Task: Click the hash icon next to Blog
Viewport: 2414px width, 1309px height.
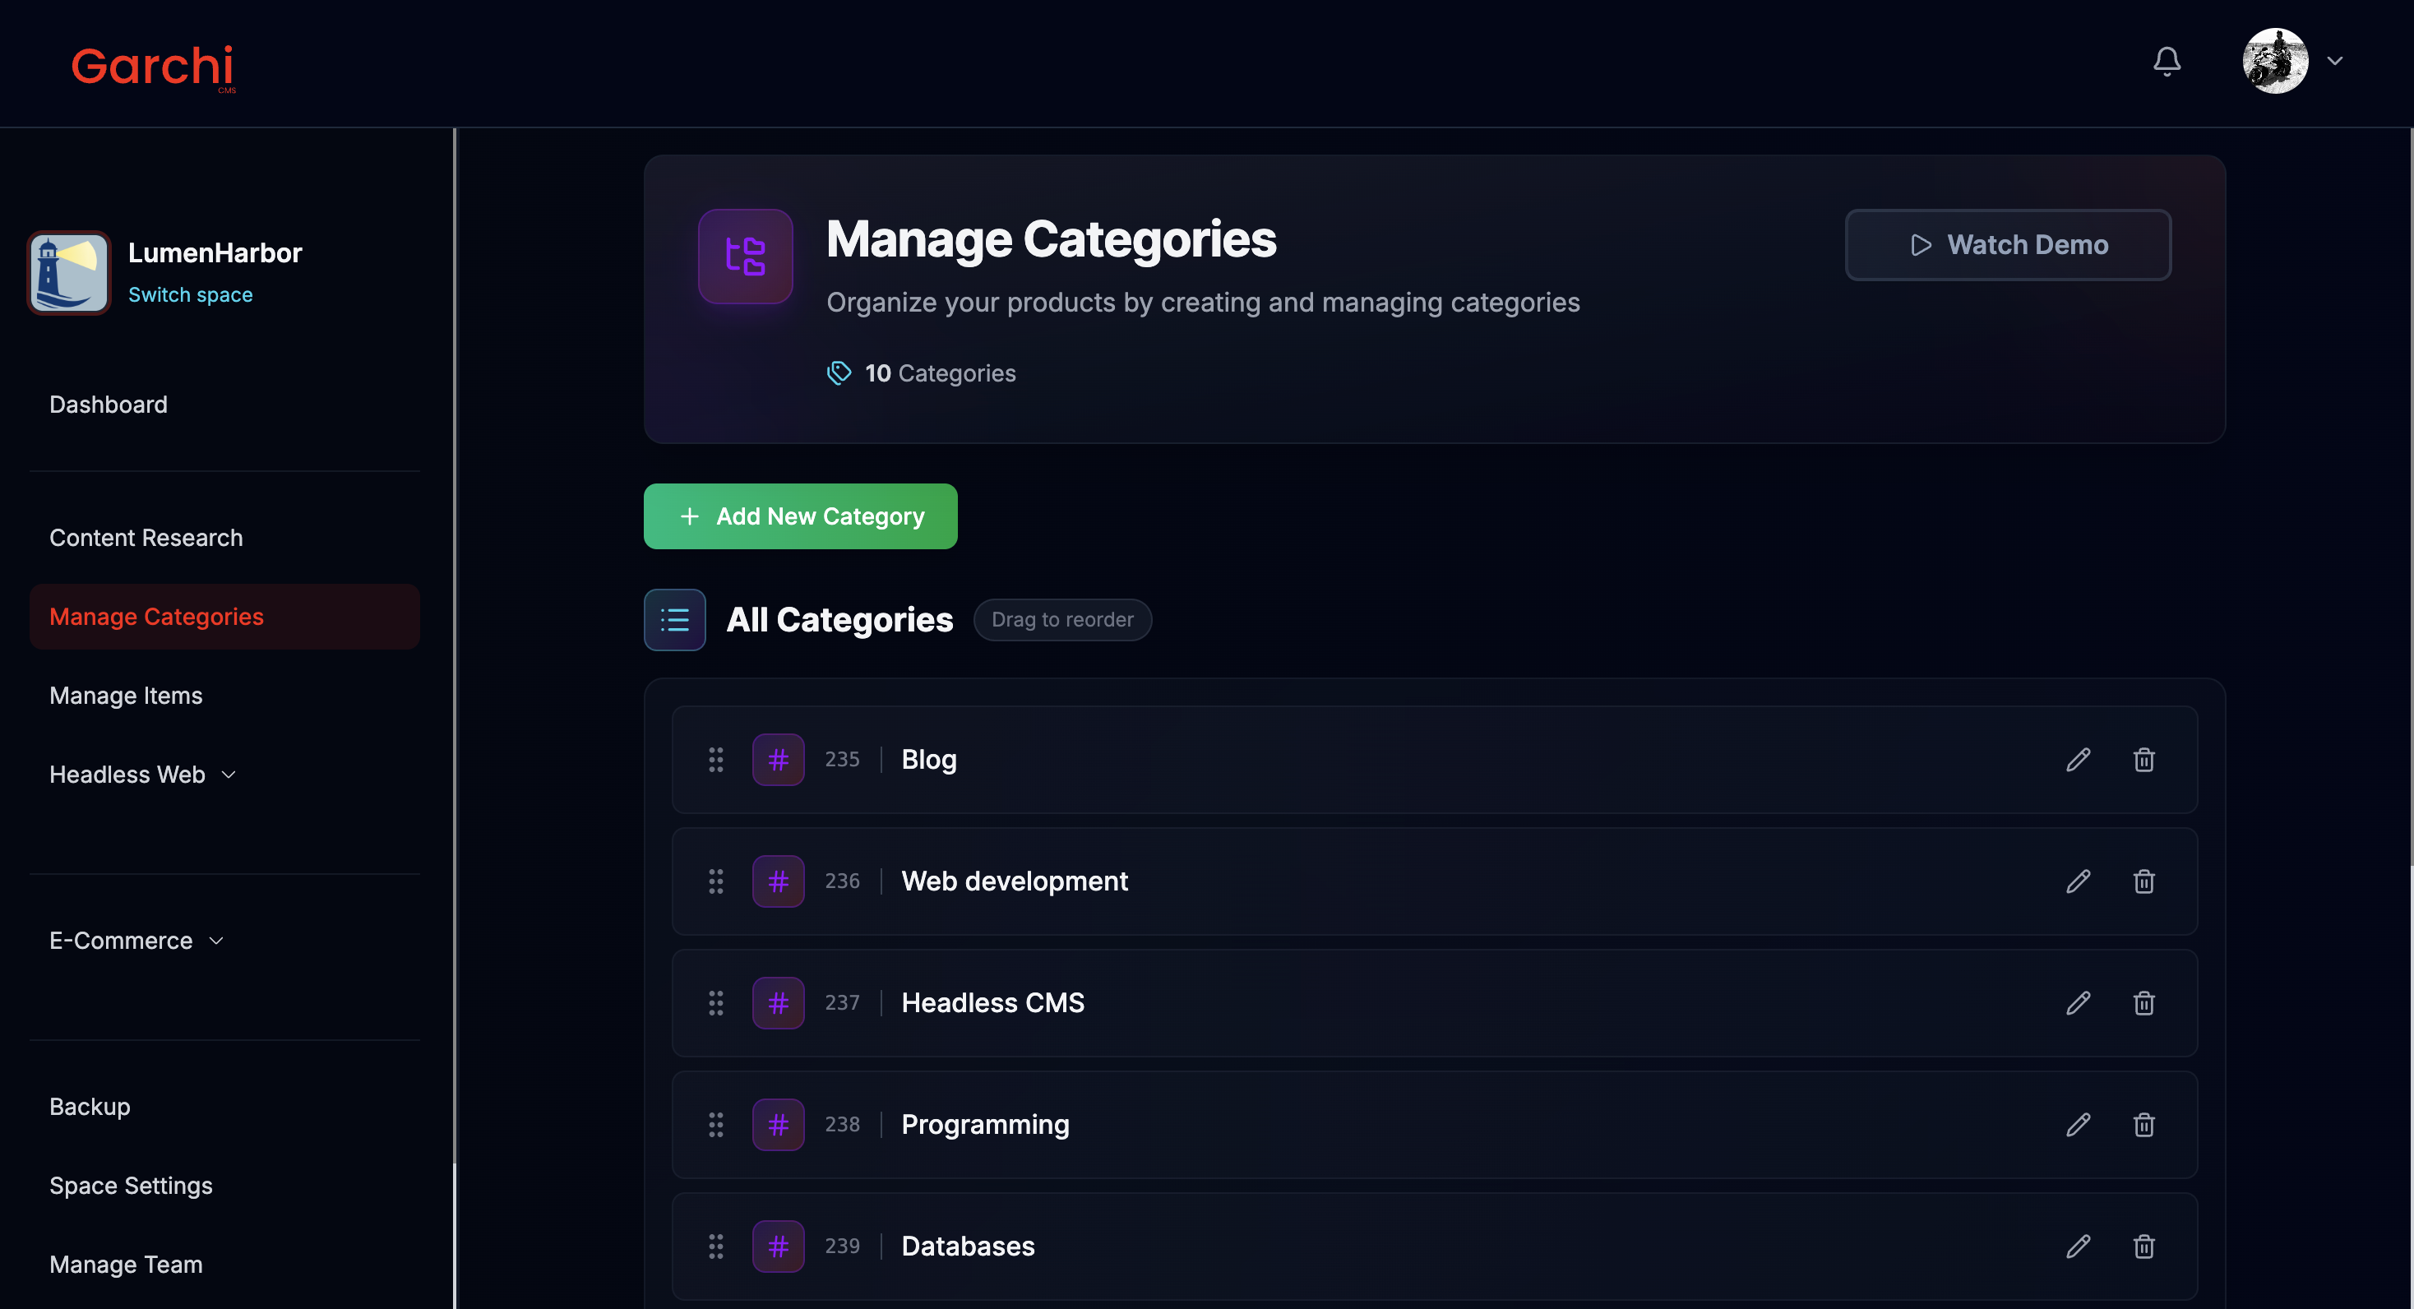Action: [x=778, y=759]
